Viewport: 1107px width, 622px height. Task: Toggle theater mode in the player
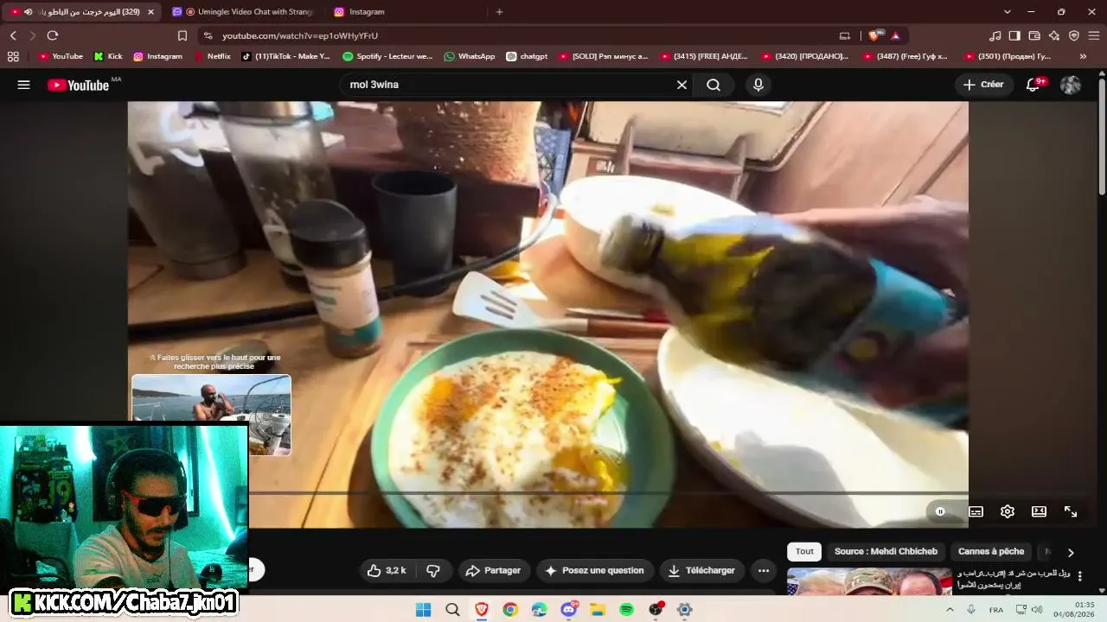pyautogui.click(x=1040, y=511)
